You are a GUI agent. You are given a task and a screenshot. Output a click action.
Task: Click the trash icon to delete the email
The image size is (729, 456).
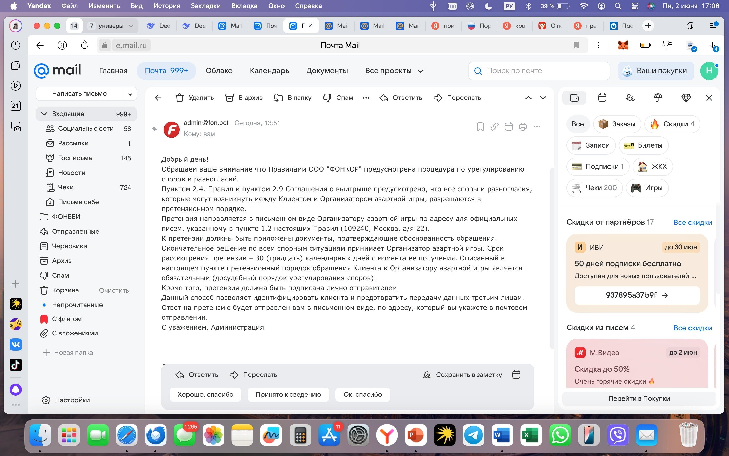tap(179, 98)
